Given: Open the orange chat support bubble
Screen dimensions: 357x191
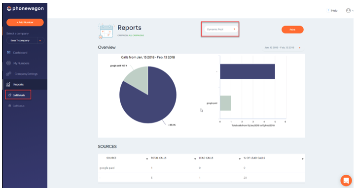Looking at the screenshot, I should [346, 181].
